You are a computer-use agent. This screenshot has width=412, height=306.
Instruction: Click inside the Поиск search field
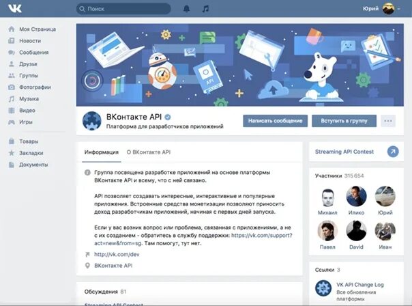pos(123,9)
